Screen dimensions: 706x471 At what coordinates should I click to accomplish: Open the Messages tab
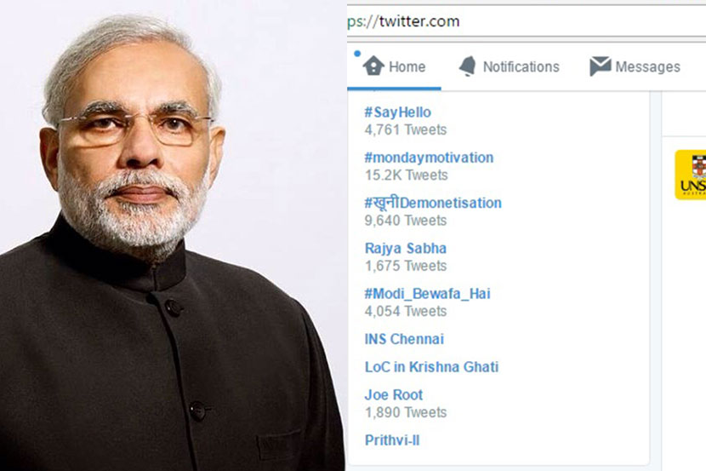[x=635, y=66]
